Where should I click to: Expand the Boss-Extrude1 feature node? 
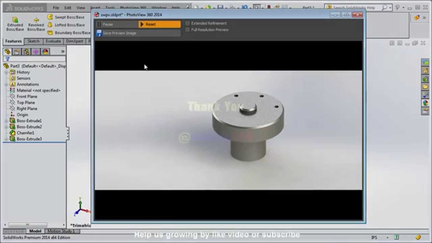click(6, 121)
